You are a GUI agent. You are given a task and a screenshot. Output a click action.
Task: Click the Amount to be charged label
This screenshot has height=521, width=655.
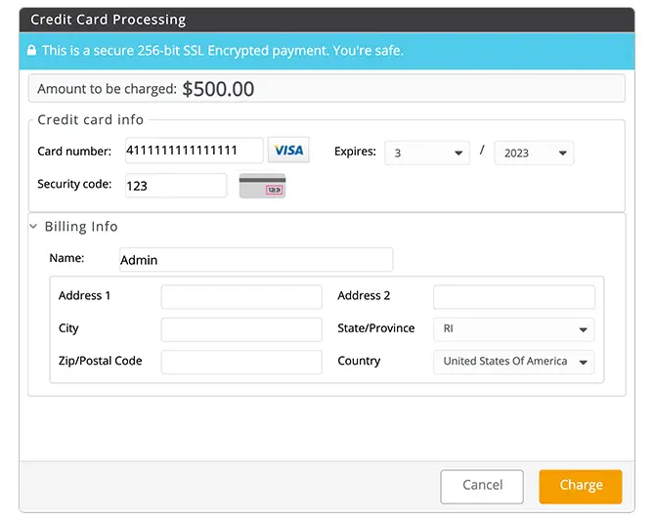pyautogui.click(x=107, y=89)
